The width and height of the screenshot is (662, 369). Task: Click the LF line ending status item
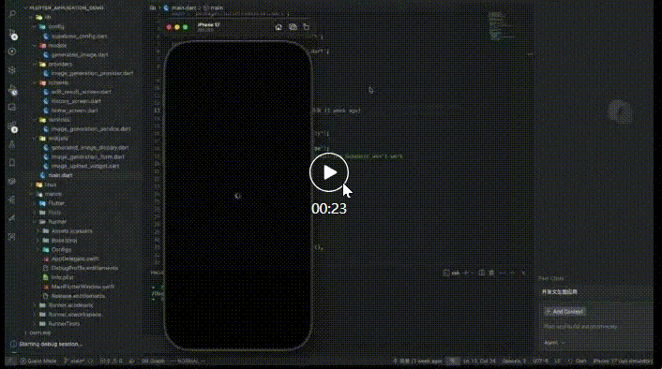click(x=557, y=361)
